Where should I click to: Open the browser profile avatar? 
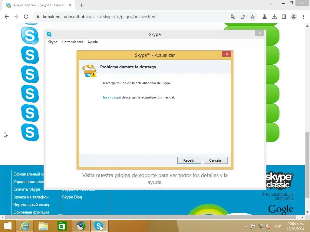coord(294,17)
